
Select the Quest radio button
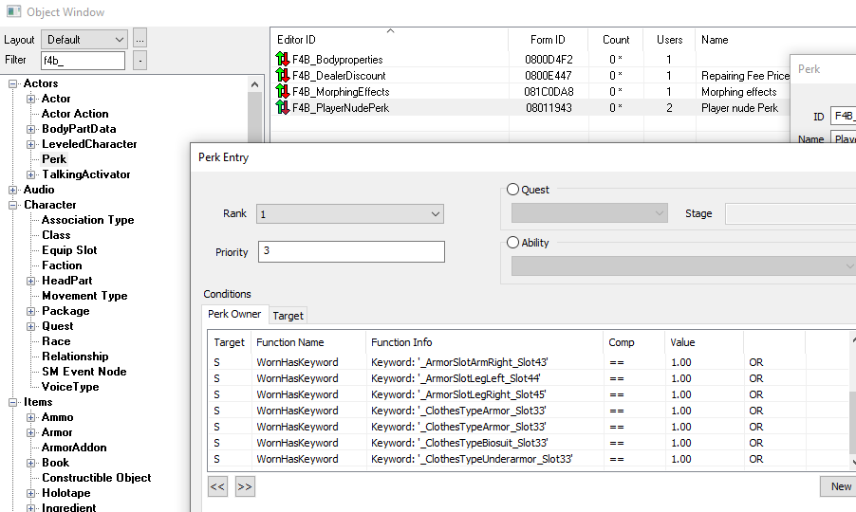512,190
